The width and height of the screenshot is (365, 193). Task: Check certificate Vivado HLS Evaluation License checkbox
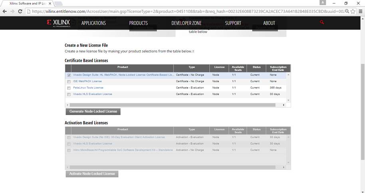coord(69,95)
